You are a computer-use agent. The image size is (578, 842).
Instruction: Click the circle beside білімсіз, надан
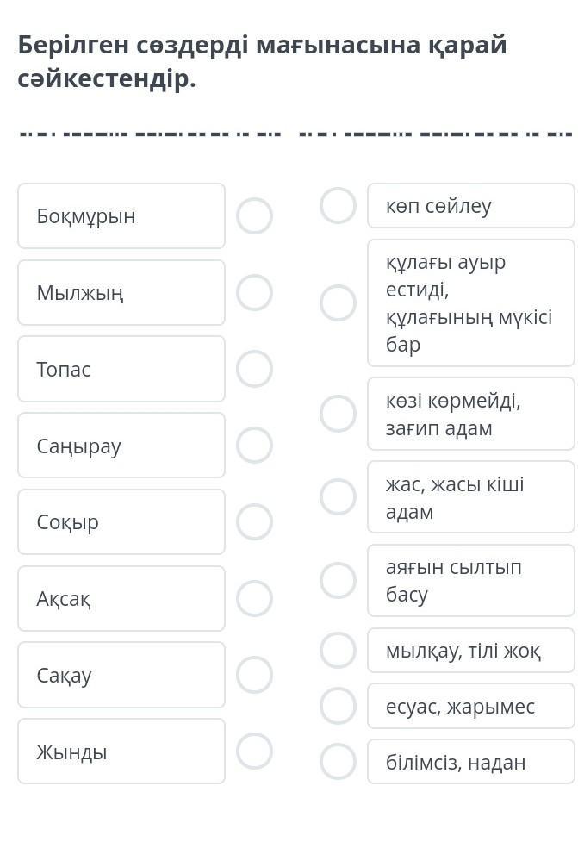[338, 762]
